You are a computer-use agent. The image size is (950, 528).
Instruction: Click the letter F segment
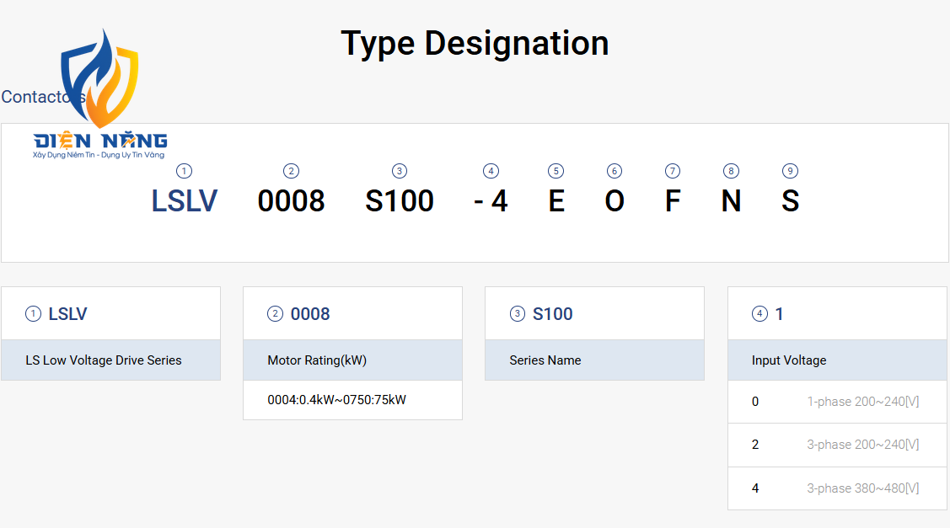coord(673,201)
